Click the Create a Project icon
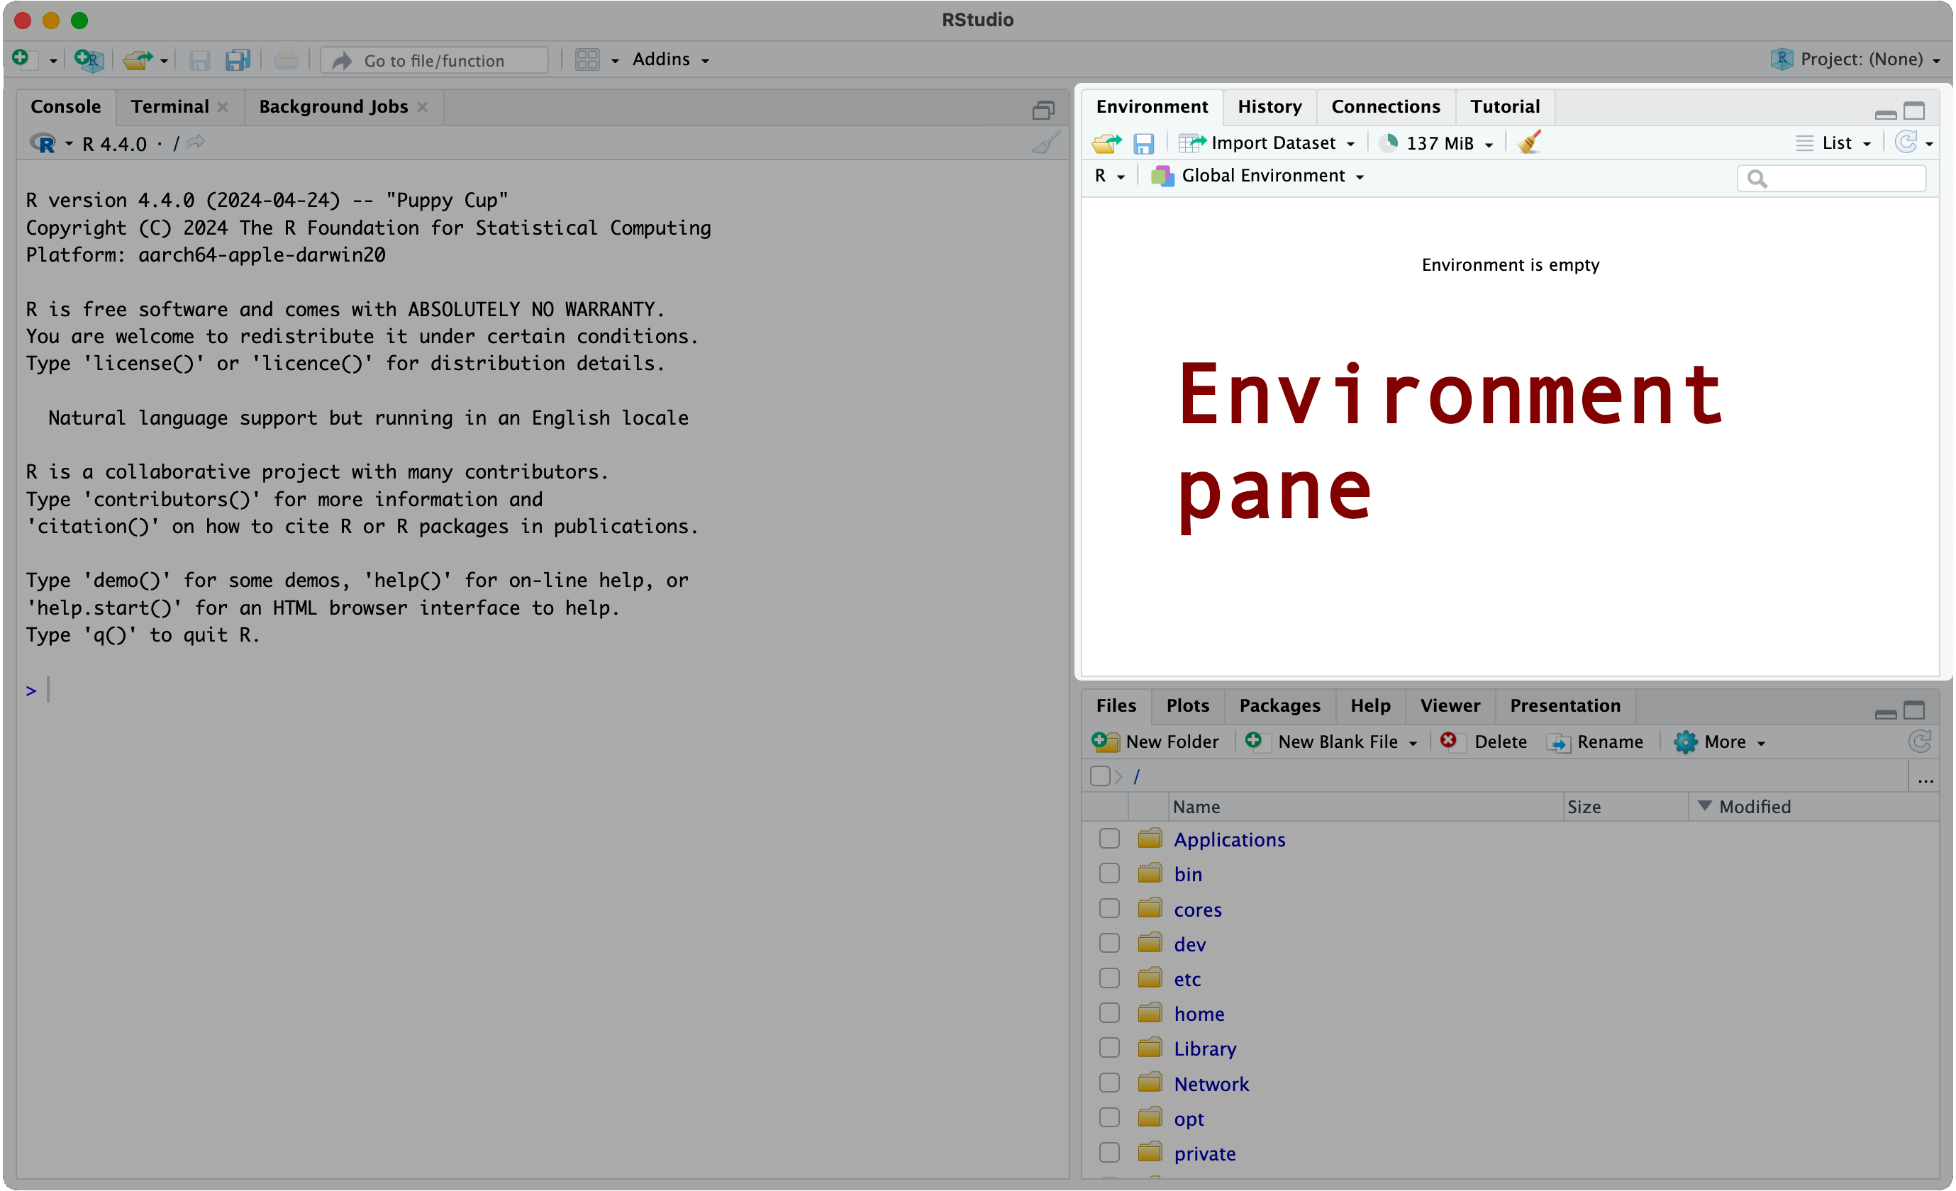The image size is (1956, 1191). tap(89, 60)
